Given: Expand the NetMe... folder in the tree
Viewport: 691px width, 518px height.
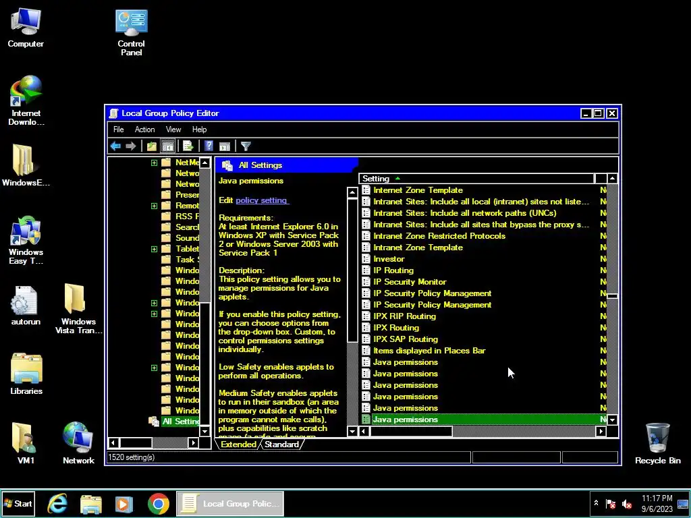Looking at the screenshot, I should [x=154, y=163].
